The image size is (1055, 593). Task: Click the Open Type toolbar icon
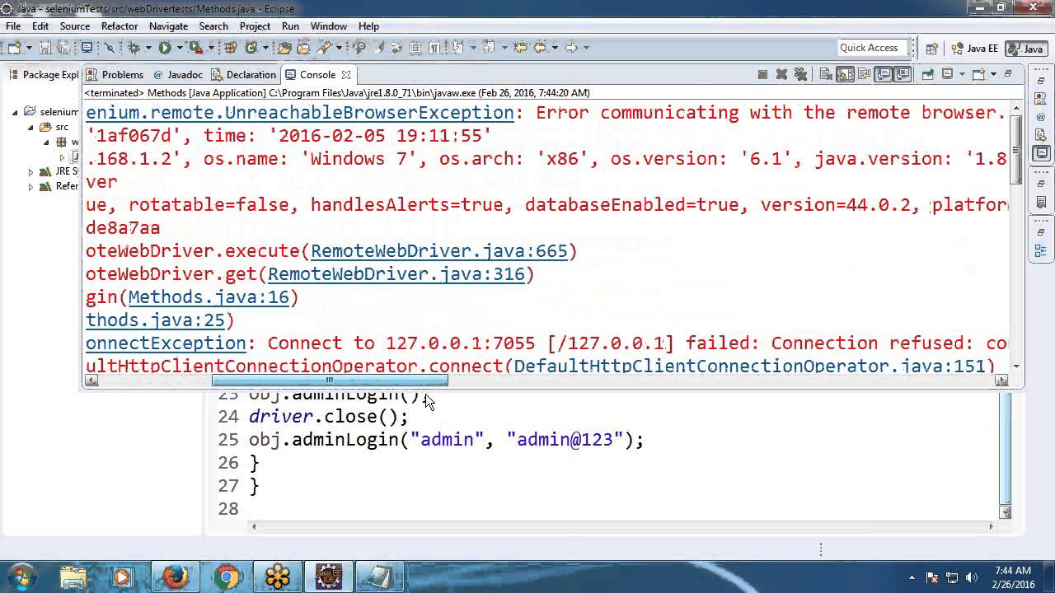coord(284,48)
